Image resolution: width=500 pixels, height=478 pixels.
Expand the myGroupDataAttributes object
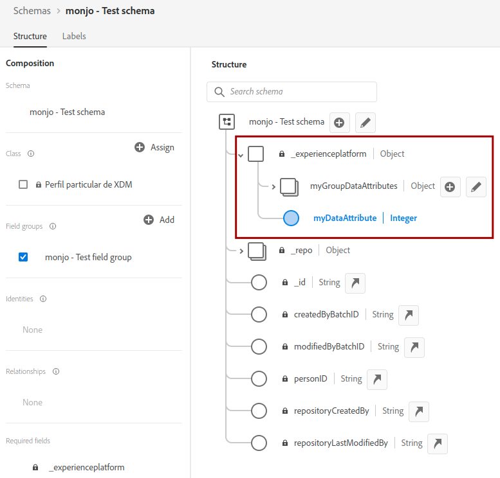tap(273, 187)
